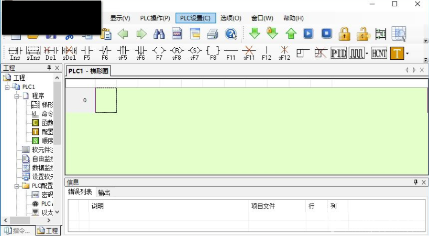Screen dimensions: 429x236
Task: Click the open padlock unlock icon
Action: [x=364, y=34]
